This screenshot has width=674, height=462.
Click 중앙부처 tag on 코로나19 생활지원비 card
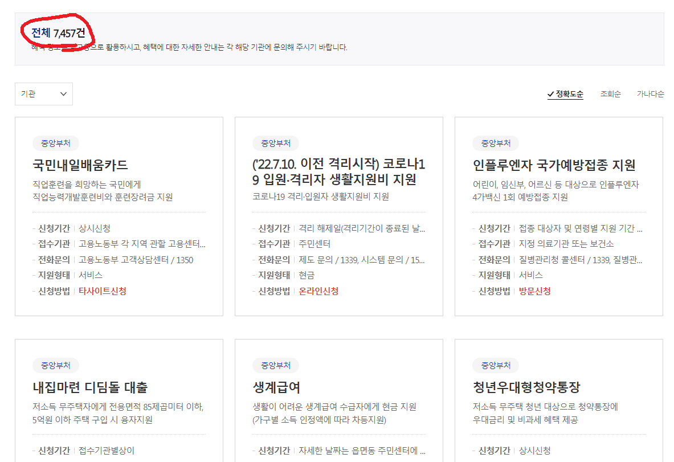276,143
